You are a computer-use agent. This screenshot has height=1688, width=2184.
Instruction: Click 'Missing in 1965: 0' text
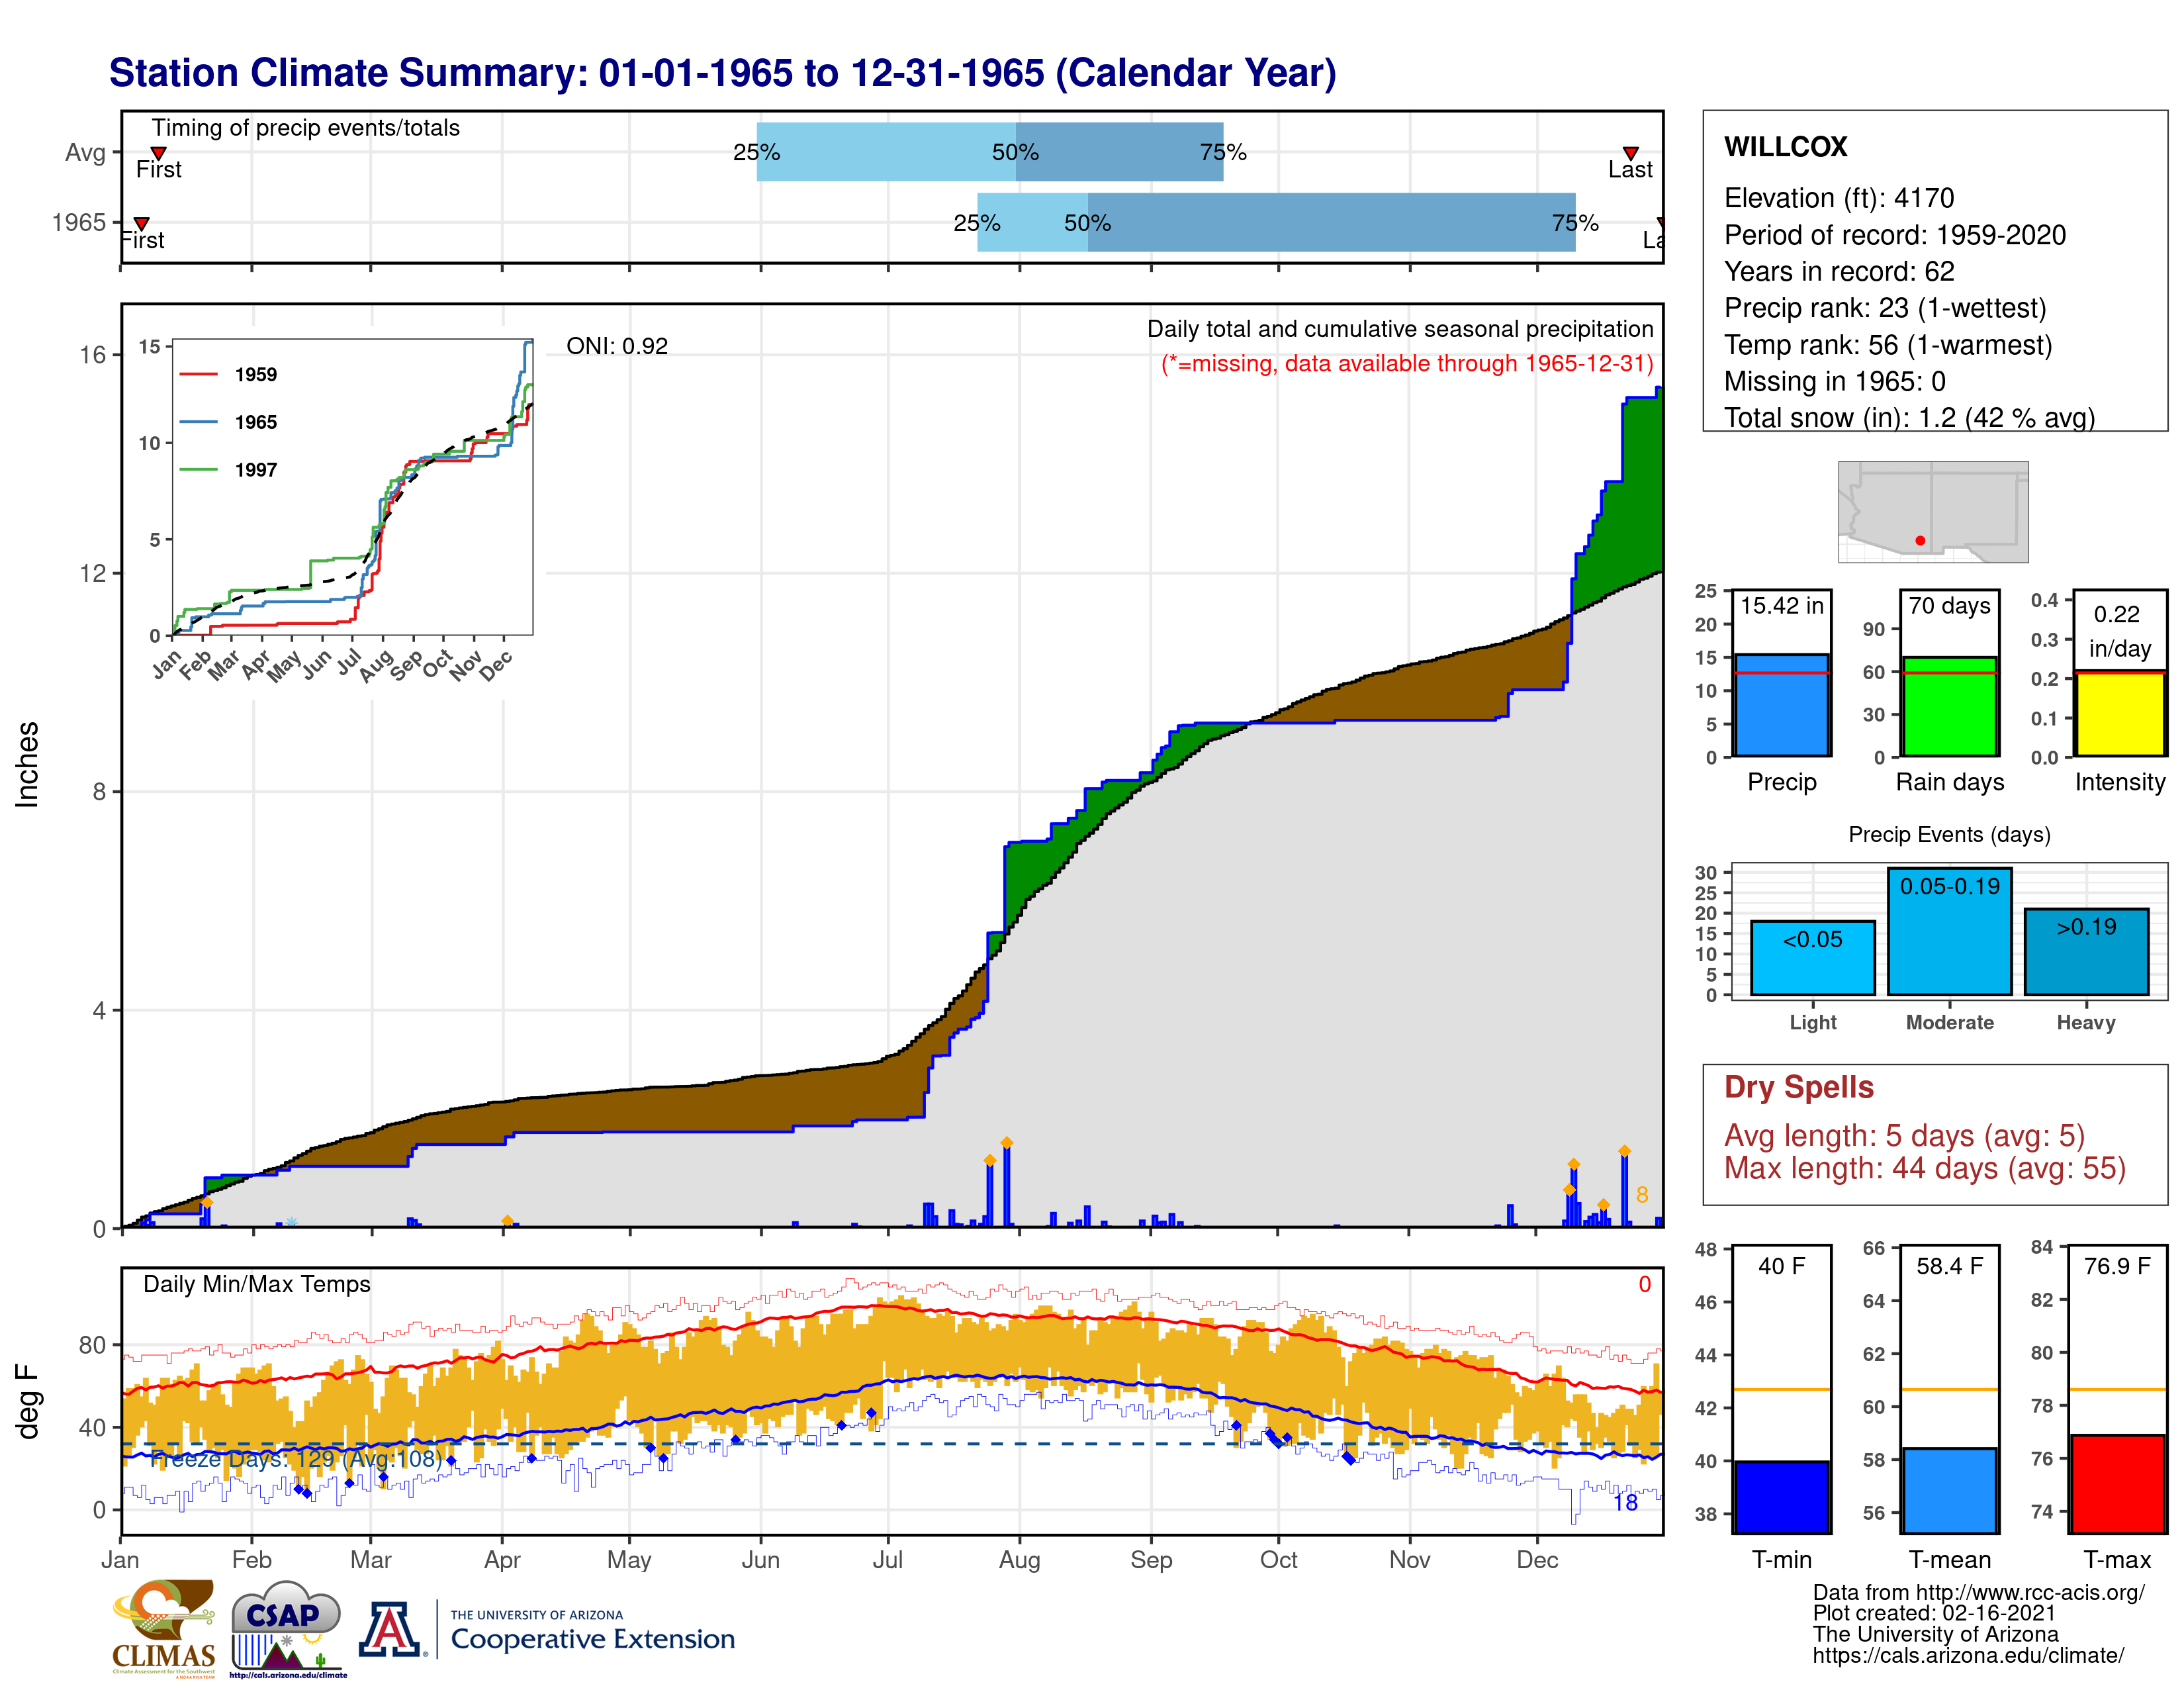[1834, 381]
